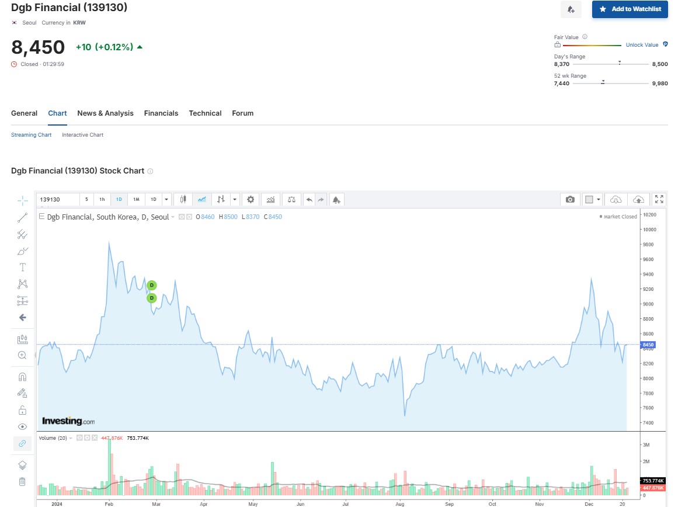Toggle hide all drawings eye icon
This screenshot has height=507, width=678.
click(x=23, y=426)
